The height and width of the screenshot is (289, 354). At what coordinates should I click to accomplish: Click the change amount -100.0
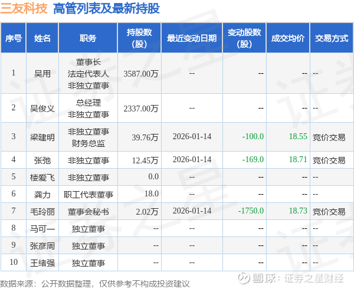(x=253, y=136)
